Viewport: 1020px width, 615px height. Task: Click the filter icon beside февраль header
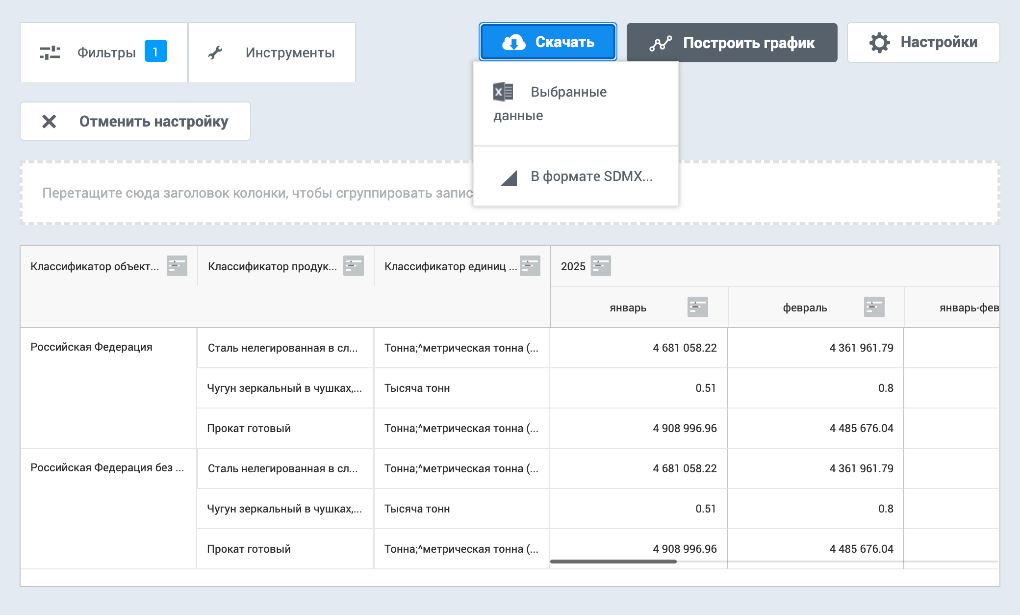click(x=875, y=307)
